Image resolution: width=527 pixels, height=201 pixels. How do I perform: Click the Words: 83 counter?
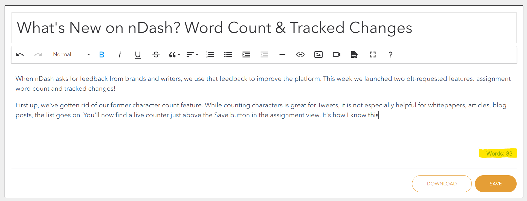pyautogui.click(x=499, y=154)
